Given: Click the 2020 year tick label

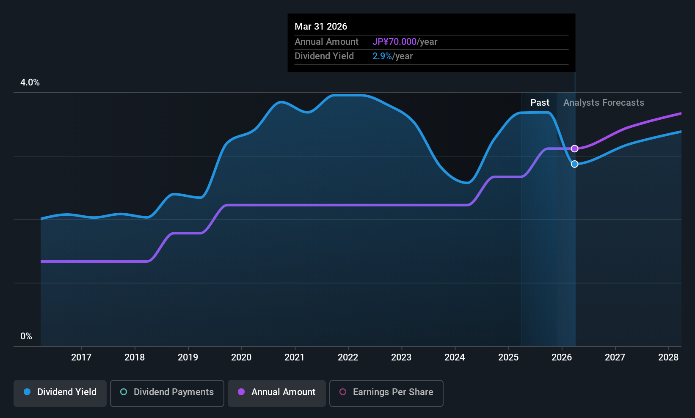Looking at the screenshot, I should coord(241,357).
